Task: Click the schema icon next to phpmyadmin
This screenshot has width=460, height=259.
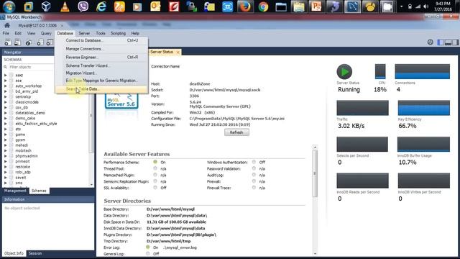Action: (x=11, y=156)
